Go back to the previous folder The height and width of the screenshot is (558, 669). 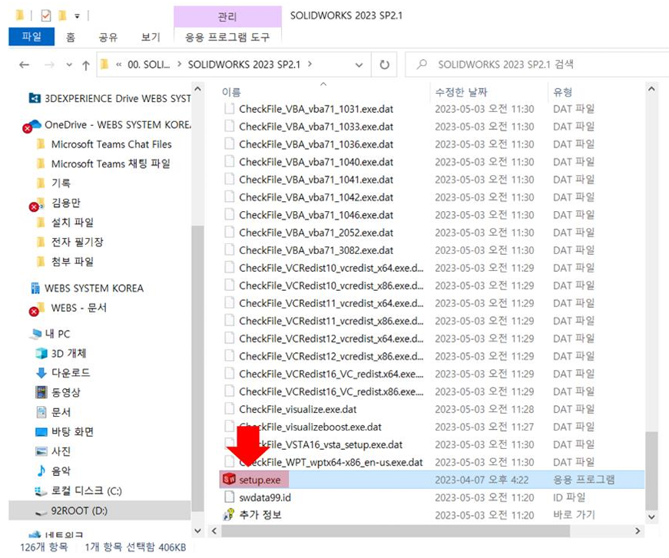tap(25, 64)
